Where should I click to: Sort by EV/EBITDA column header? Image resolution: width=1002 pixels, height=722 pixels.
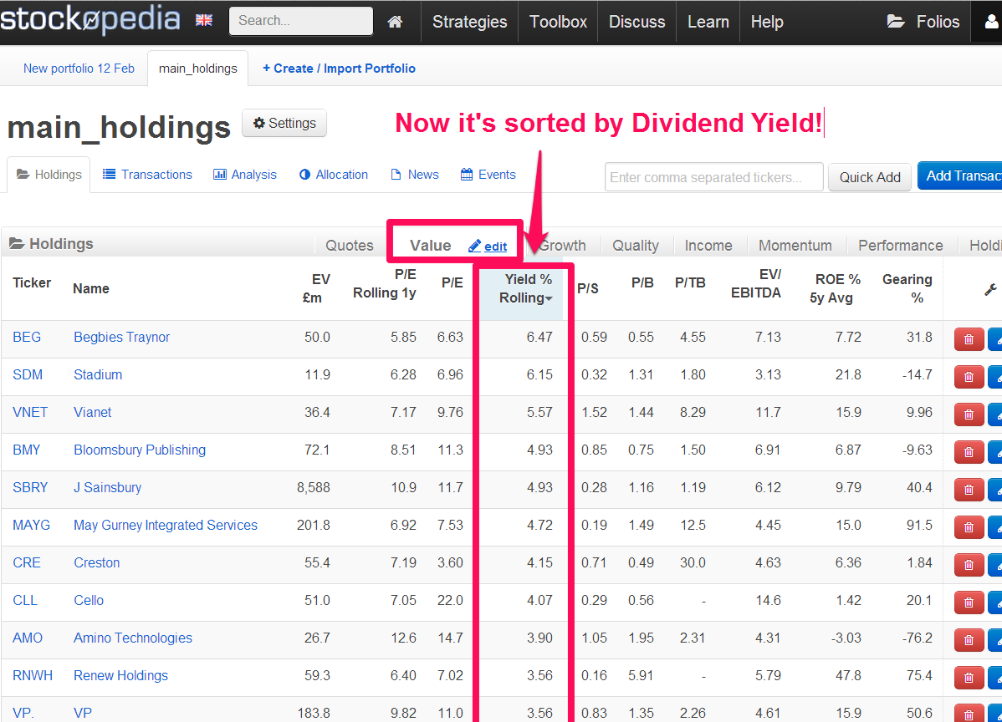click(756, 283)
